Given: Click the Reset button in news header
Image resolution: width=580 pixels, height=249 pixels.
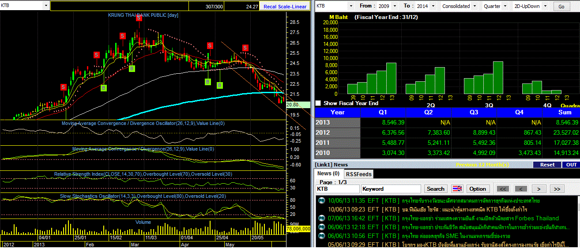Looking at the screenshot, I should coord(547,165).
